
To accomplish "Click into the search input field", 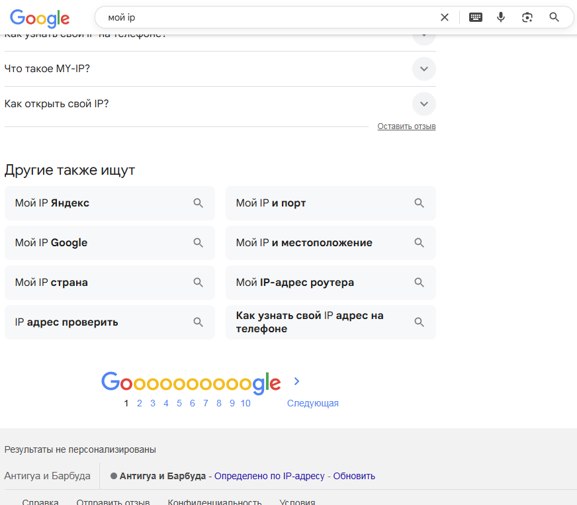I will pyautogui.click(x=265, y=17).
